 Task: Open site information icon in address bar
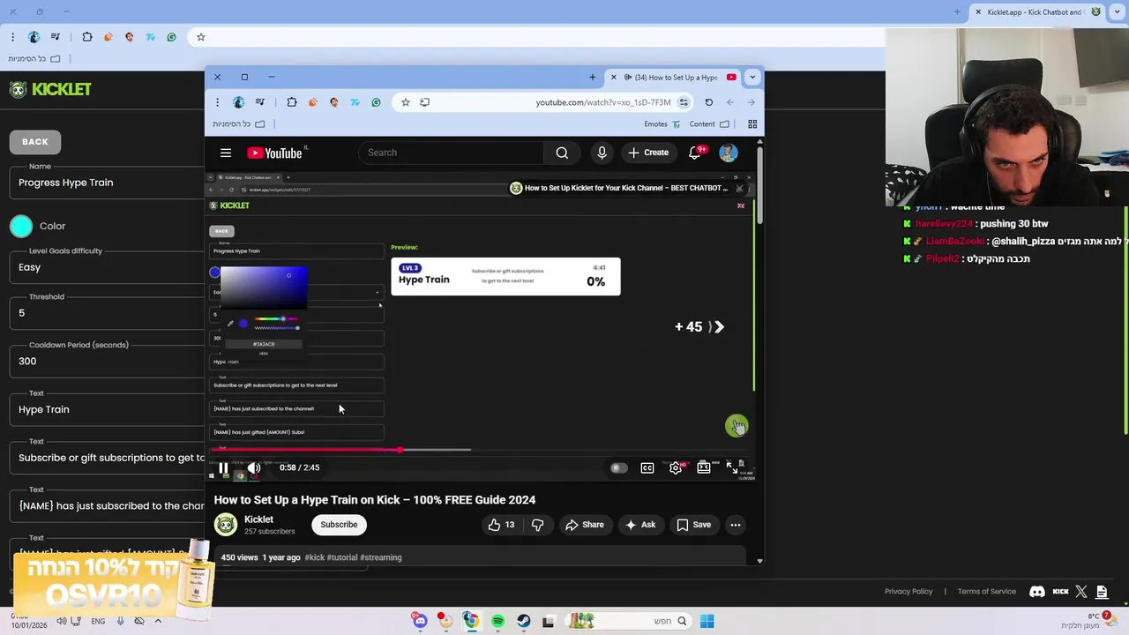pyautogui.click(x=684, y=102)
